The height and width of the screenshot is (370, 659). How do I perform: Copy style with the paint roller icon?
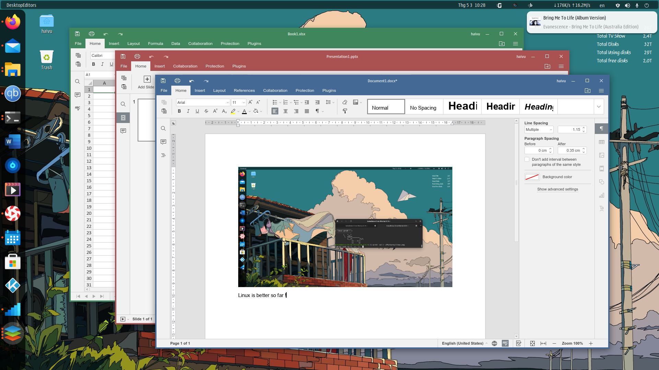345,111
